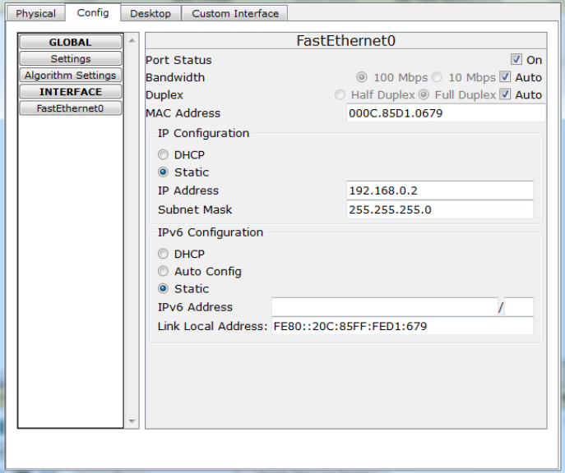Screen dimensions: 565x473
Task: Choose Half Duplex radio button
Action: 340,94
